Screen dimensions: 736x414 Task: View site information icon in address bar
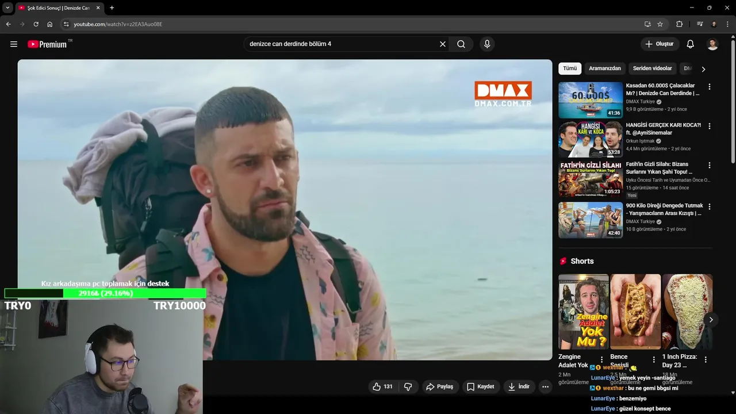[x=66, y=24]
